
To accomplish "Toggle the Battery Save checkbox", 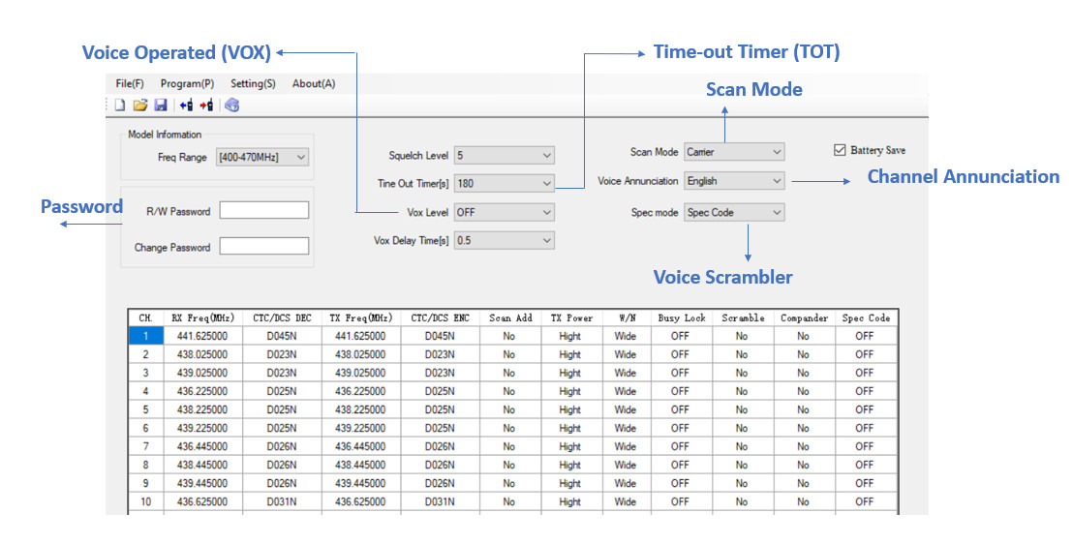I will 840,150.
